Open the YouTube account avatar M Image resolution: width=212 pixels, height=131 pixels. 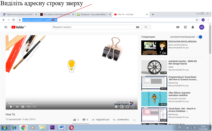click(202, 27)
